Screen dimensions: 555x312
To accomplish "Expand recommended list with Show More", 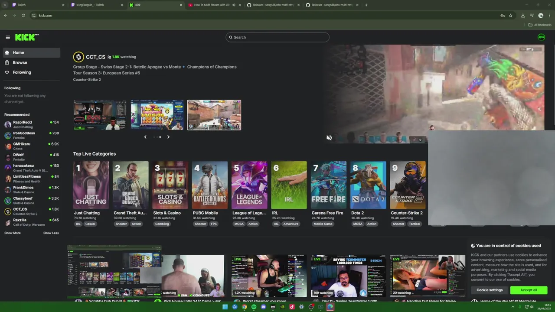I will 13,233.
